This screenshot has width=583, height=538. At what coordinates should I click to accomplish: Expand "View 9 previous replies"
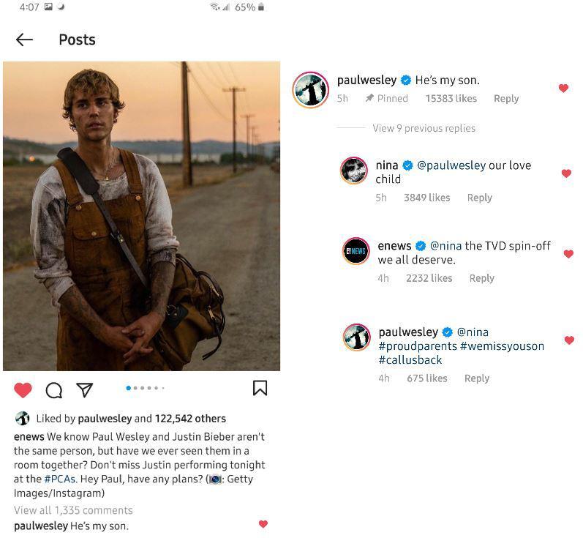click(424, 128)
